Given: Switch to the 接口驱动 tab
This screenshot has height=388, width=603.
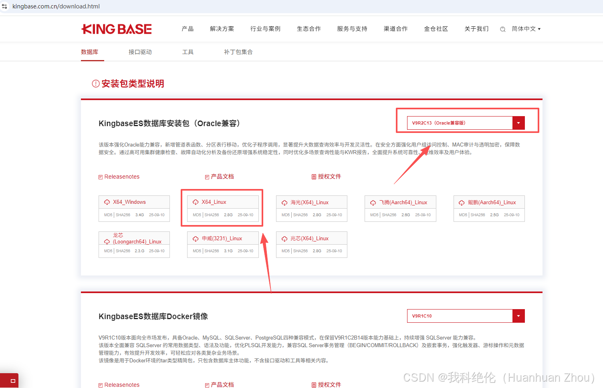Looking at the screenshot, I should pos(140,52).
